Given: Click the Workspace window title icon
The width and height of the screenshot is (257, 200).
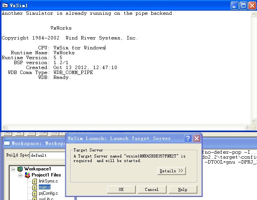Looking at the screenshot, I should click(x=7, y=143).
